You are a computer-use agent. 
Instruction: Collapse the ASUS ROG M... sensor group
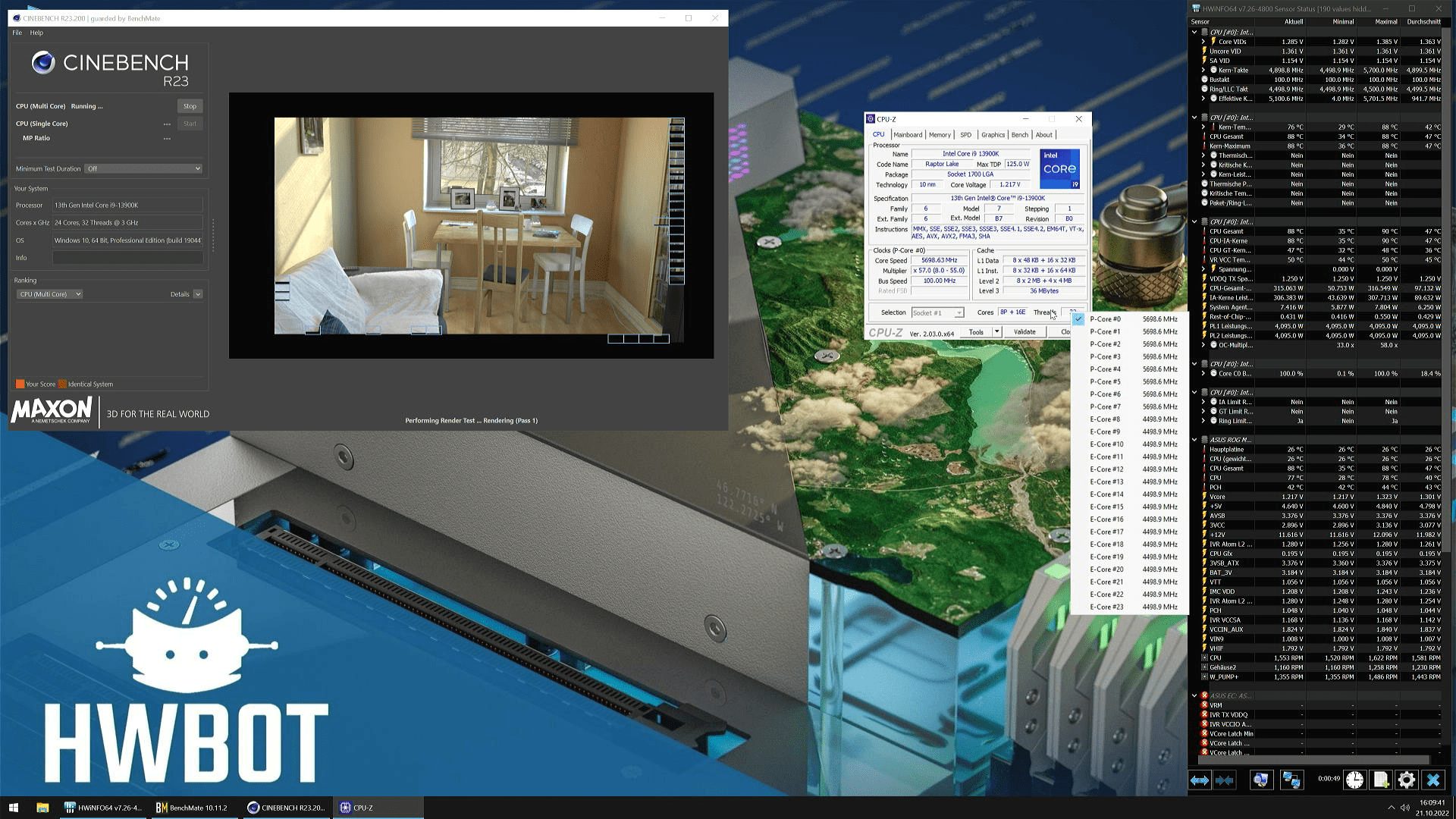pos(1194,440)
